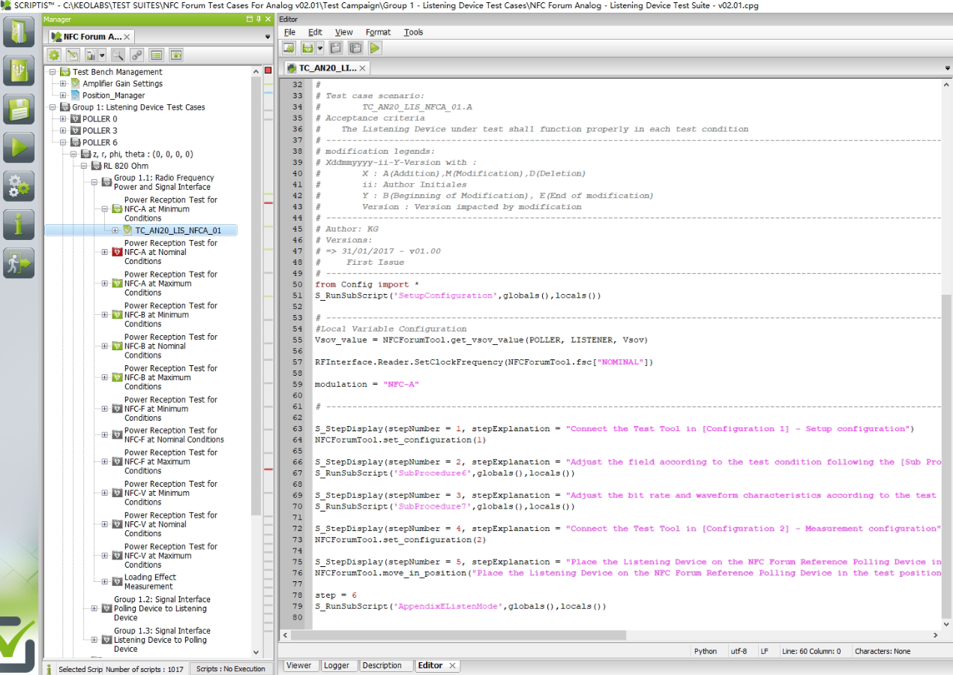The width and height of the screenshot is (953, 675).
Task: Expand Amplifier Gain Settings node
Action: point(64,84)
